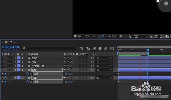Go to previous keyframe of 前轮 旋转
The height and width of the screenshot is (100, 171).
coord(2,82)
